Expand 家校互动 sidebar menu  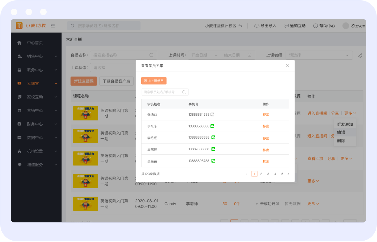(x=56, y=97)
